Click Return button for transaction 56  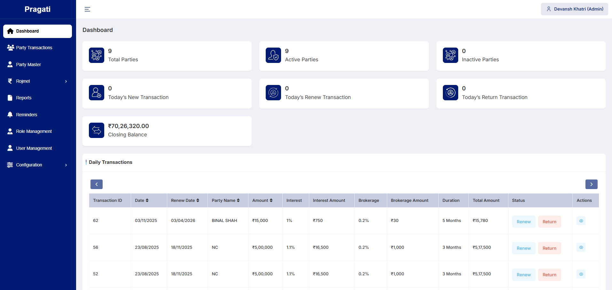pyautogui.click(x=549, y=248)
